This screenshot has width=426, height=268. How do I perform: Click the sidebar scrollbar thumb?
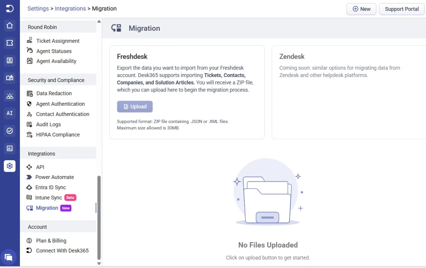(x=99, y=218)
